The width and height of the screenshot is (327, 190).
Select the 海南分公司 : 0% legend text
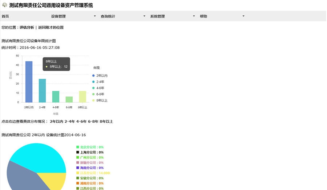[x=92, y=168]
